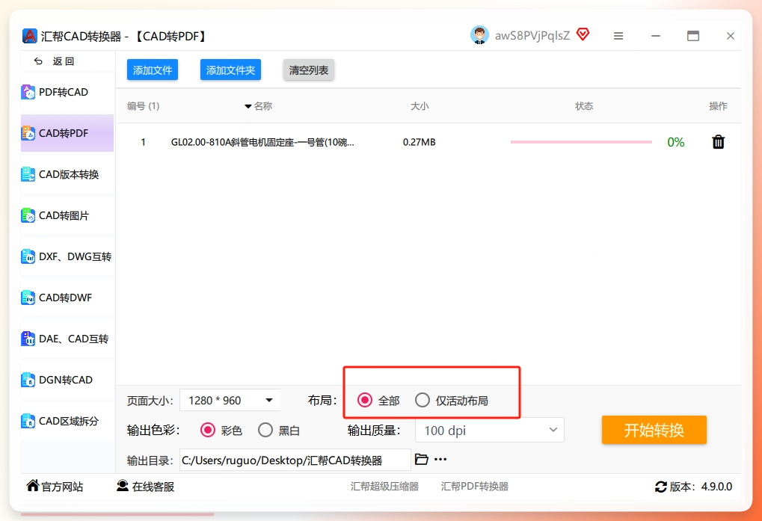
Task: Click the CAD版本转换 sidebar icon
Action: pos(28,174)
